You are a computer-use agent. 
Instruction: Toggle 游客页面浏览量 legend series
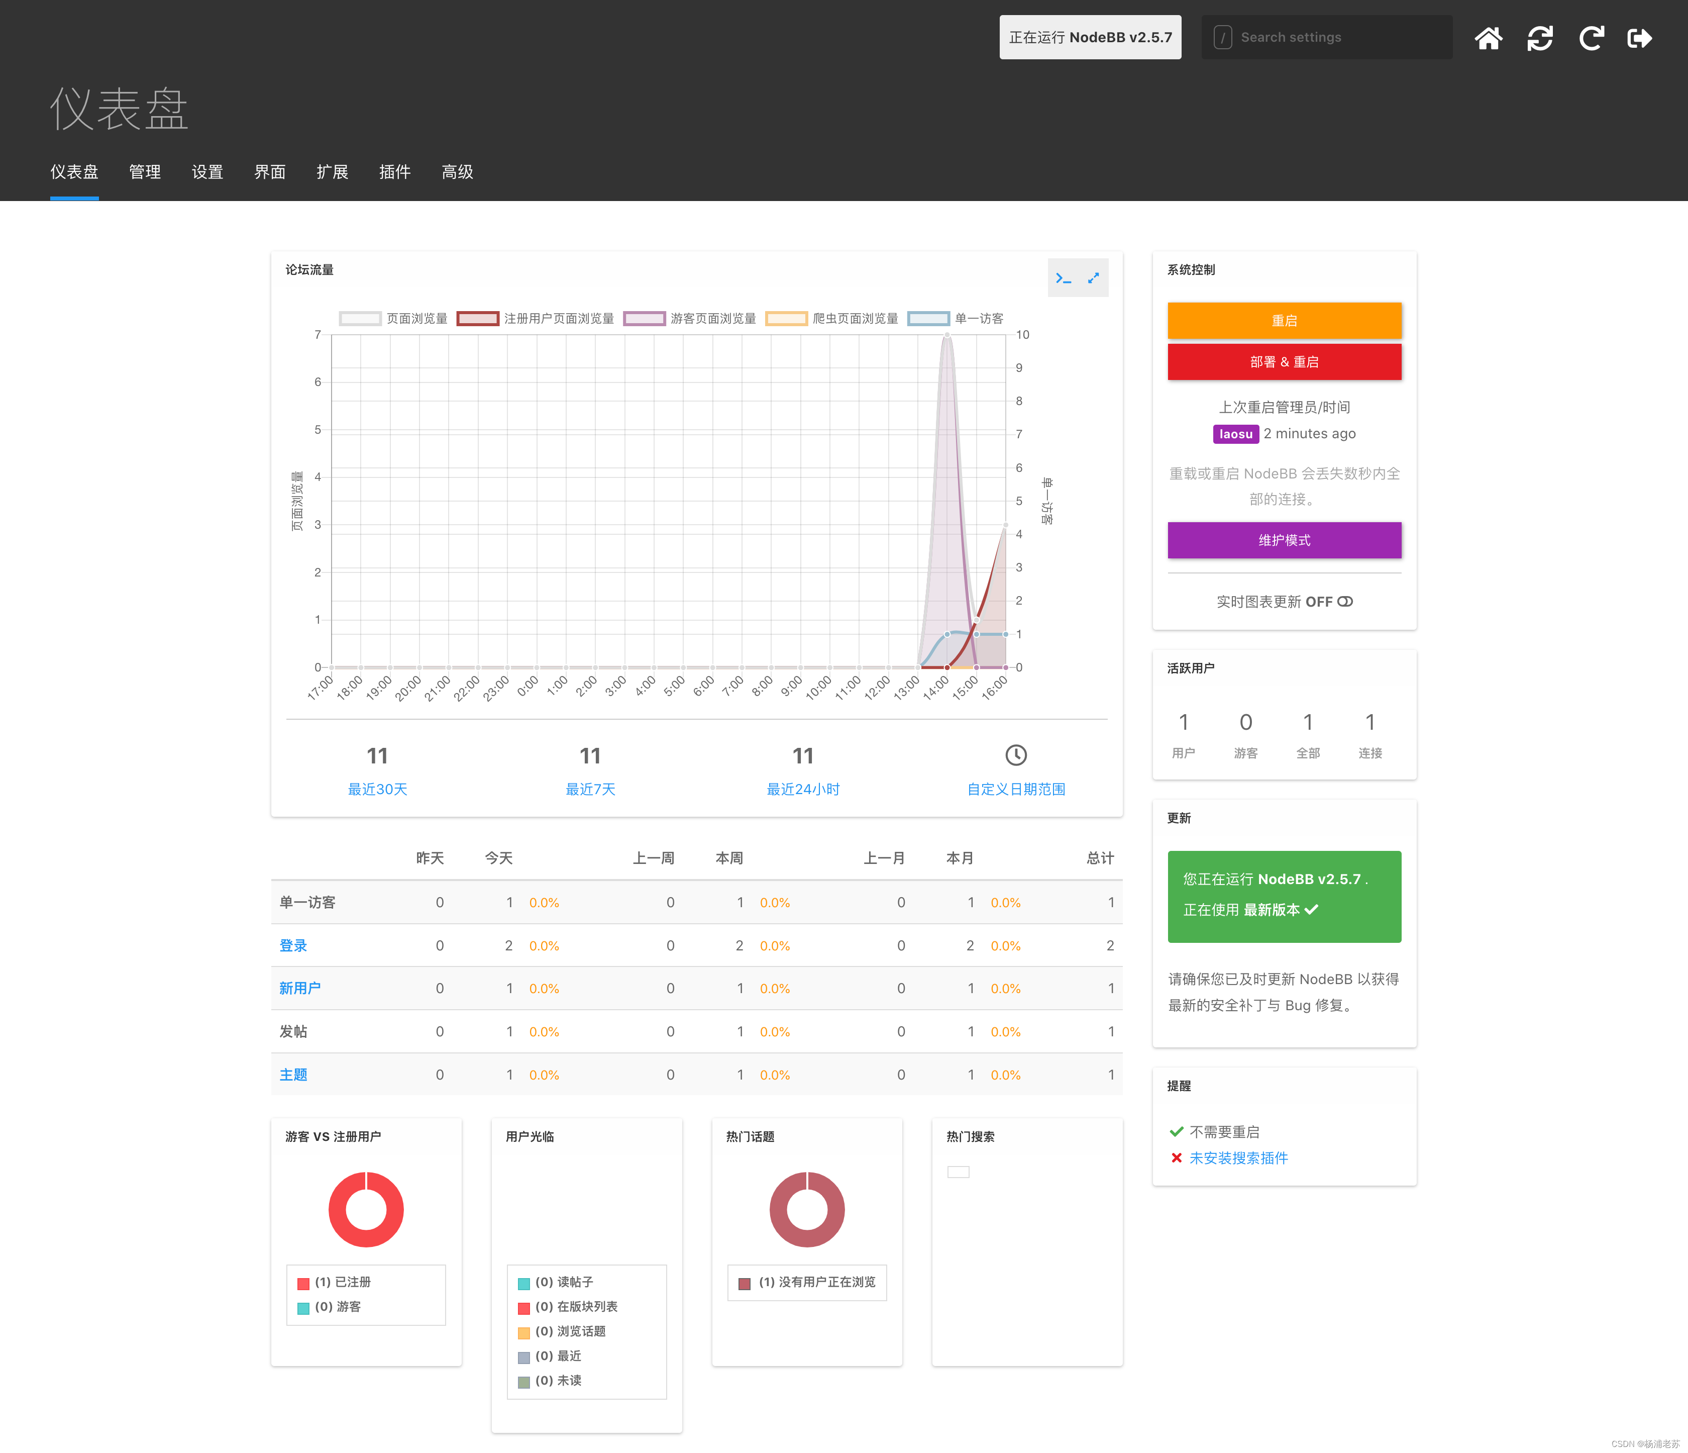[x=689, y=319]
